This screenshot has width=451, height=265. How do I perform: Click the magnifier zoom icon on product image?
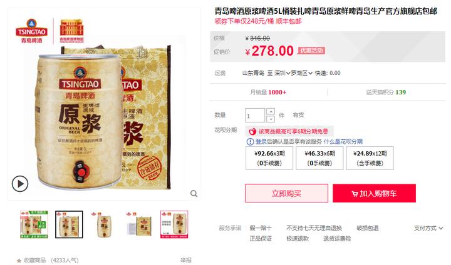(194, 194)
